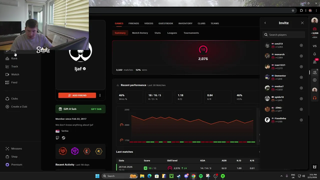Switch to the VIDEOS tab

pos(149,23)
